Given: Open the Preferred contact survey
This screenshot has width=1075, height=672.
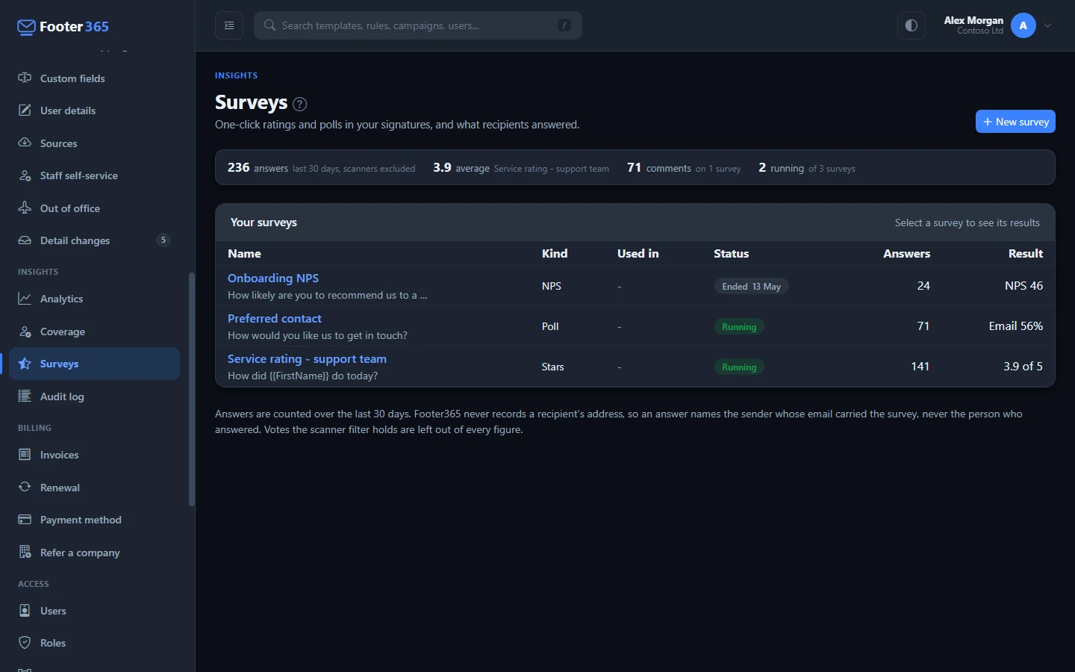Looking at the screenshot, I should (x=275, y=318).
